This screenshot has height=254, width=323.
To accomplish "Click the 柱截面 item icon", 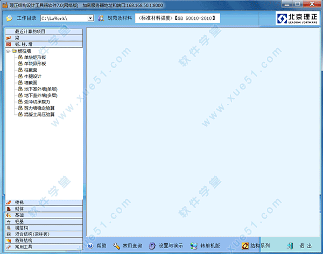I will (20, 70).
